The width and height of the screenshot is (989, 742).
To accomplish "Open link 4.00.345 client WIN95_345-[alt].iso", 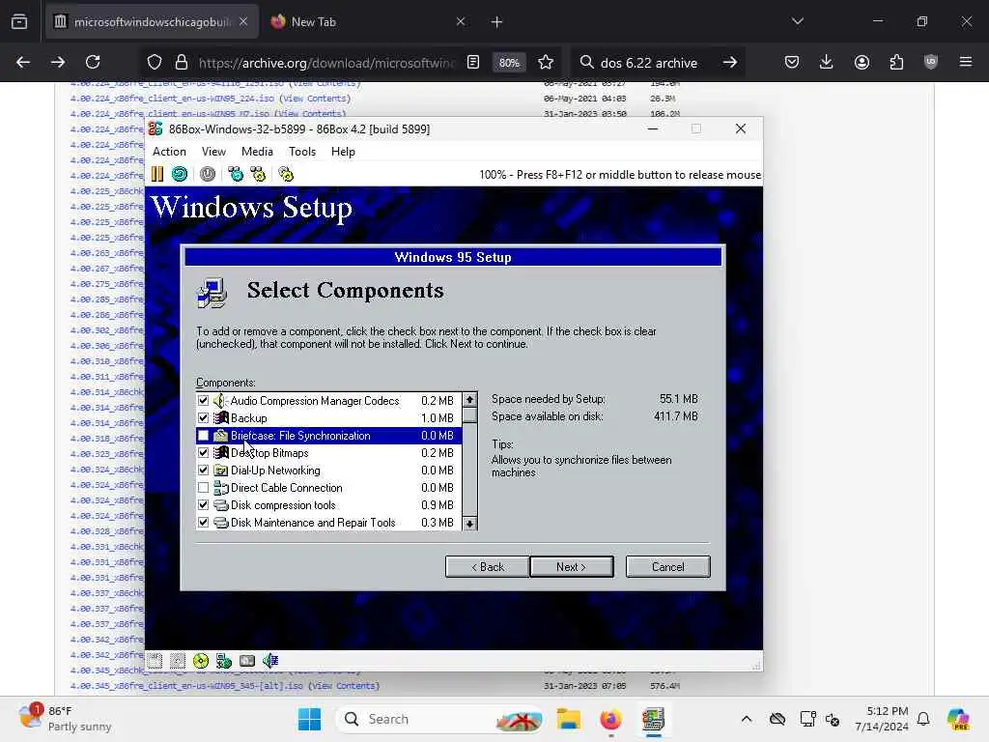I will point(186,686).
